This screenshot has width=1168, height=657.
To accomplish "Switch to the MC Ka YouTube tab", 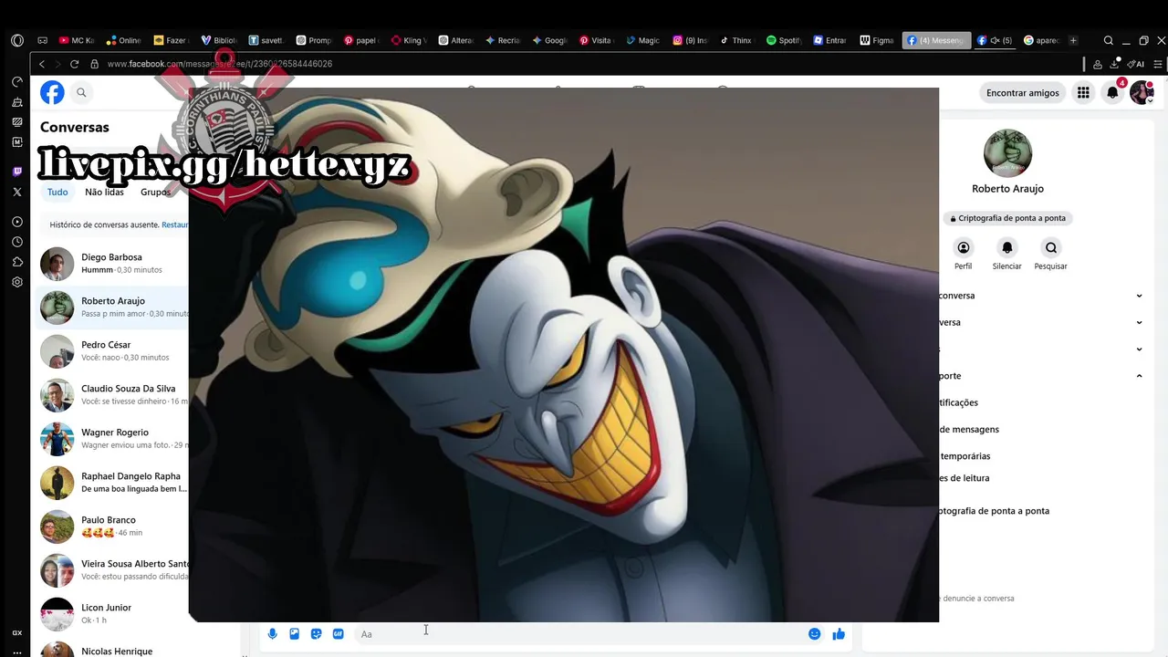I will point(77,40).
